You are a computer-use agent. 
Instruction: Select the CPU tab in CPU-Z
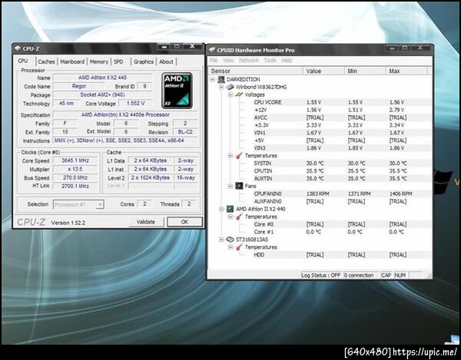[23, 61]
